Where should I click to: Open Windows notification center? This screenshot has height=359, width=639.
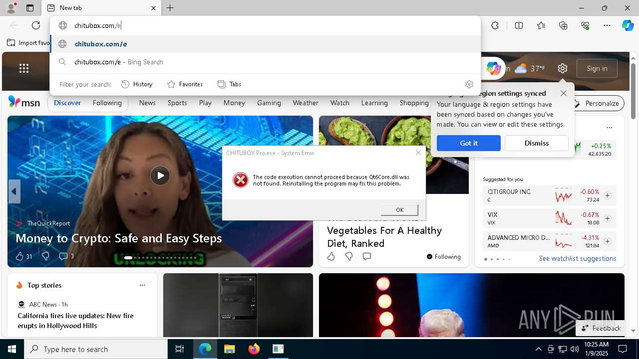[623, 349]
